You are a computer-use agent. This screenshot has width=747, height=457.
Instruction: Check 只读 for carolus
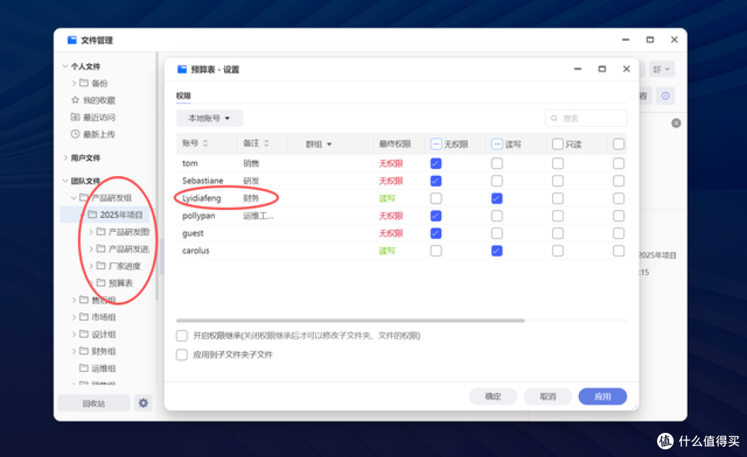tap(557, 251)
